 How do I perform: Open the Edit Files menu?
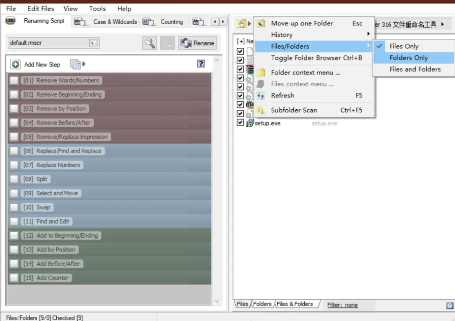[x=41, y=9]
